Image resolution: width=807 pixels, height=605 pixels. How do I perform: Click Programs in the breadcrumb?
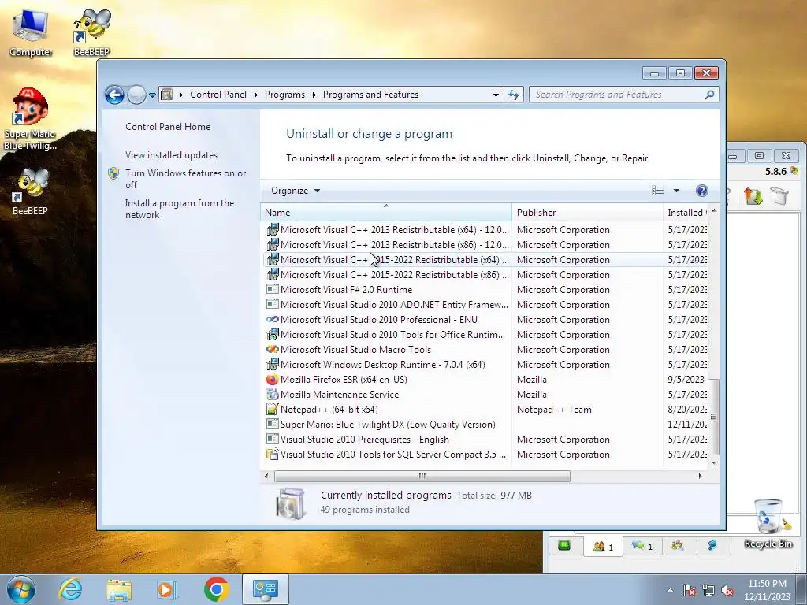284,95
